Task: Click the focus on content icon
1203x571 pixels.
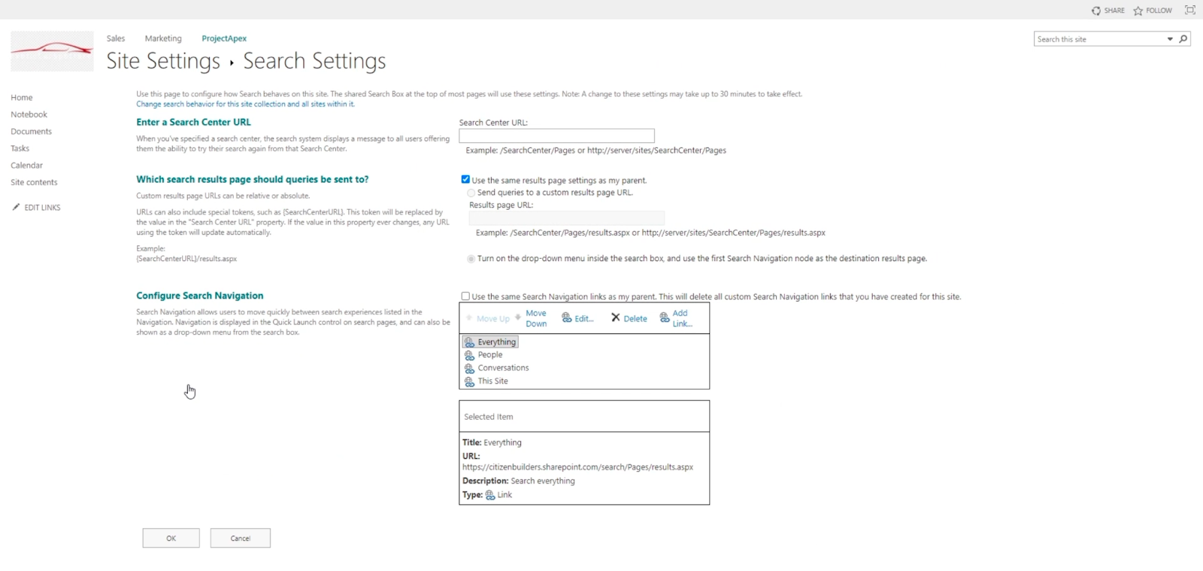Action: (x=1190, y=10)
